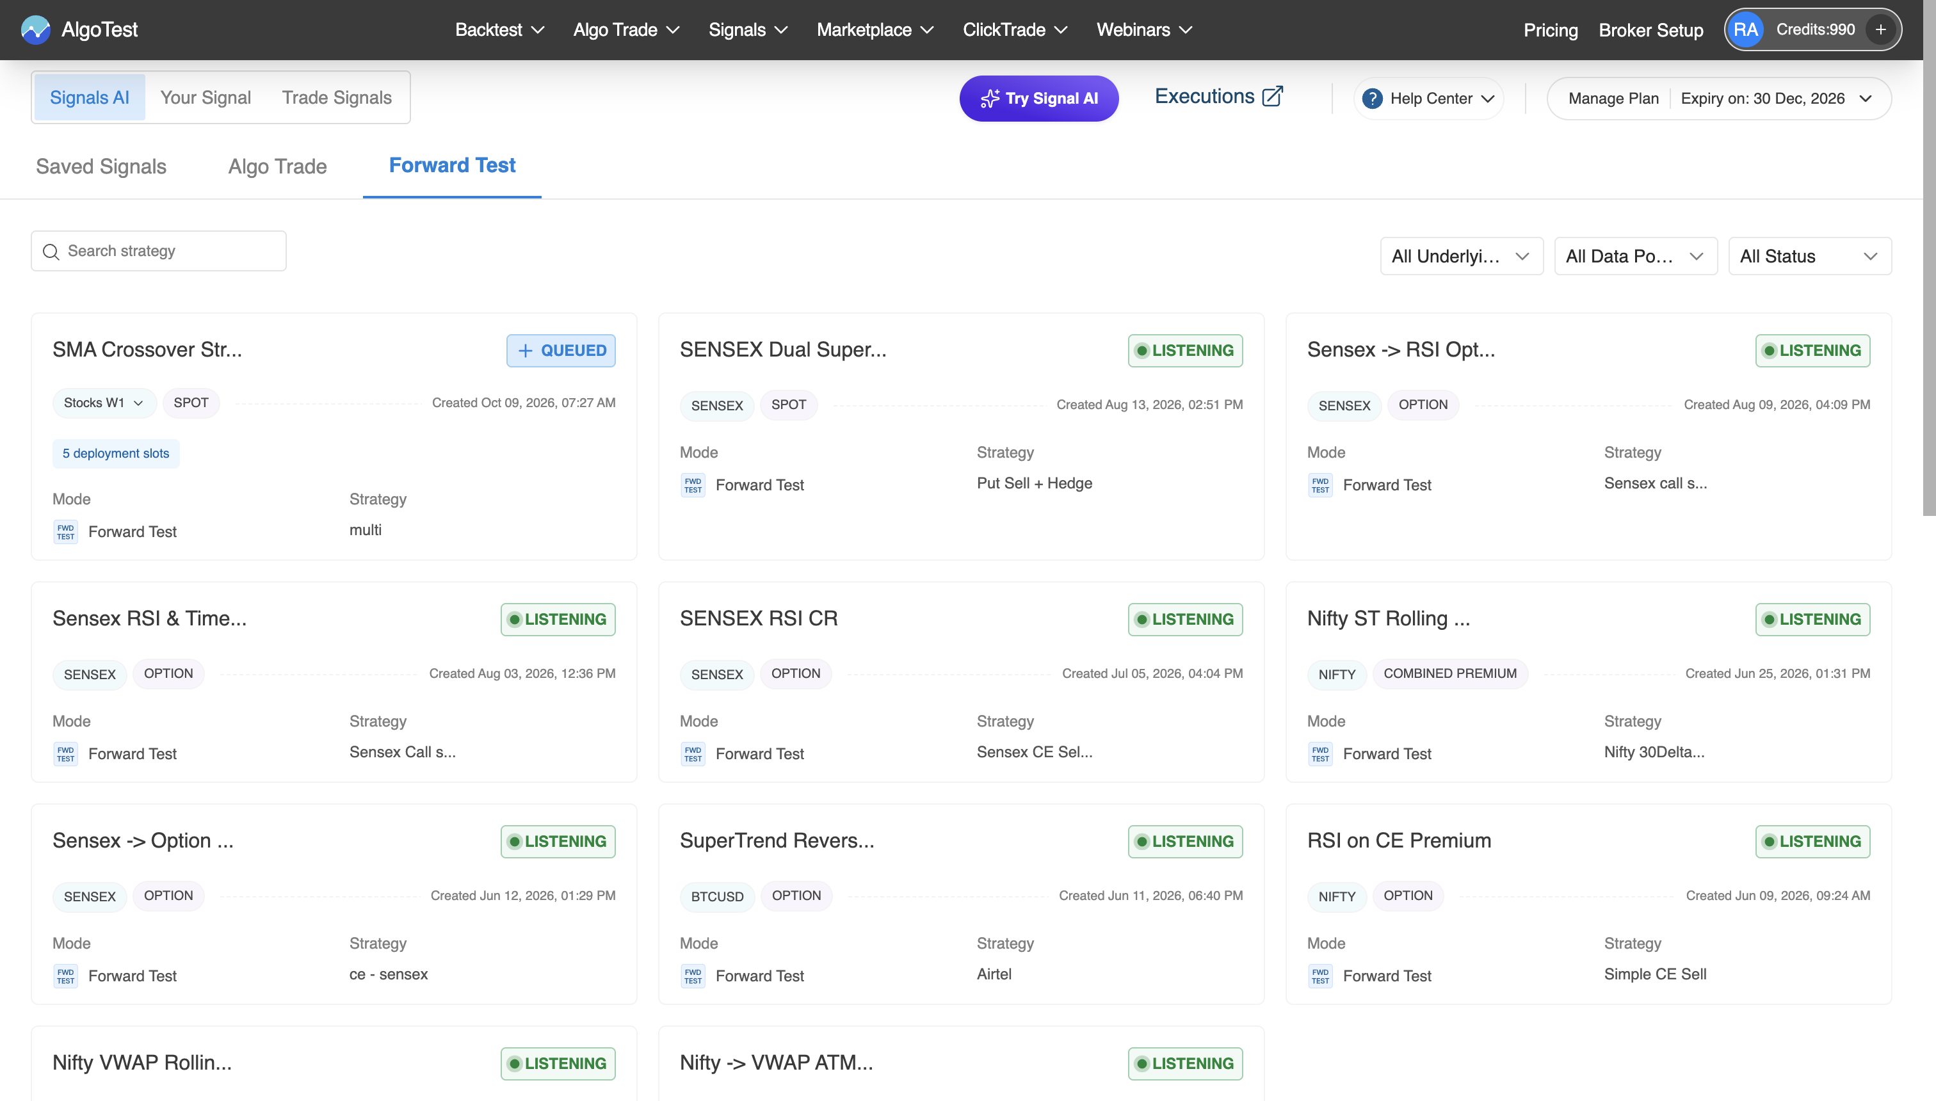The height and width of the screenshot is (1101, 1936).
Task: Click FWD TEST icon on Sensex RSI & Time card
Action: pos(66,754)
